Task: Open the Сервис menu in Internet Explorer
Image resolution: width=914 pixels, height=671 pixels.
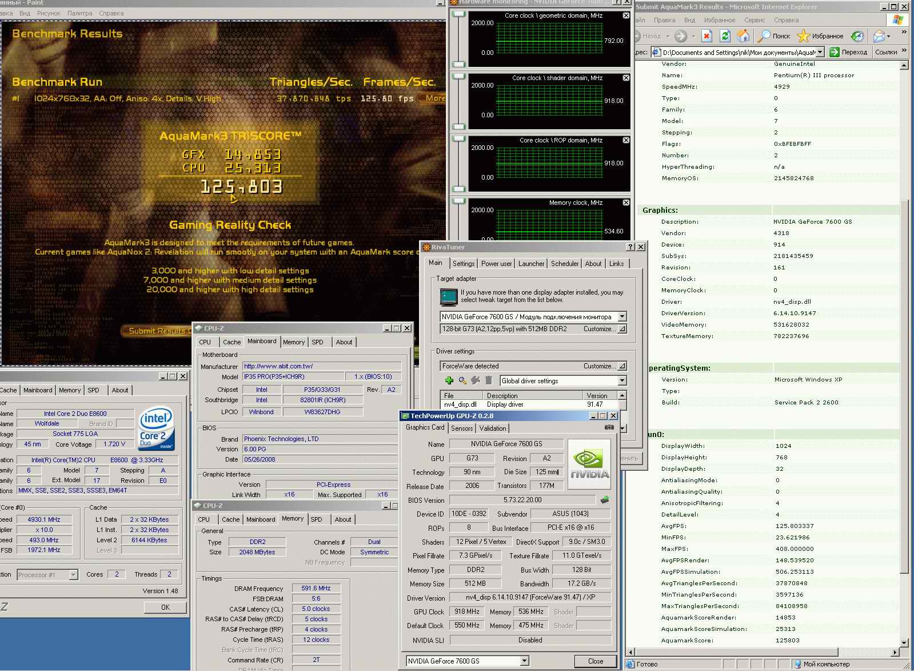Action: tap(755, 20)
